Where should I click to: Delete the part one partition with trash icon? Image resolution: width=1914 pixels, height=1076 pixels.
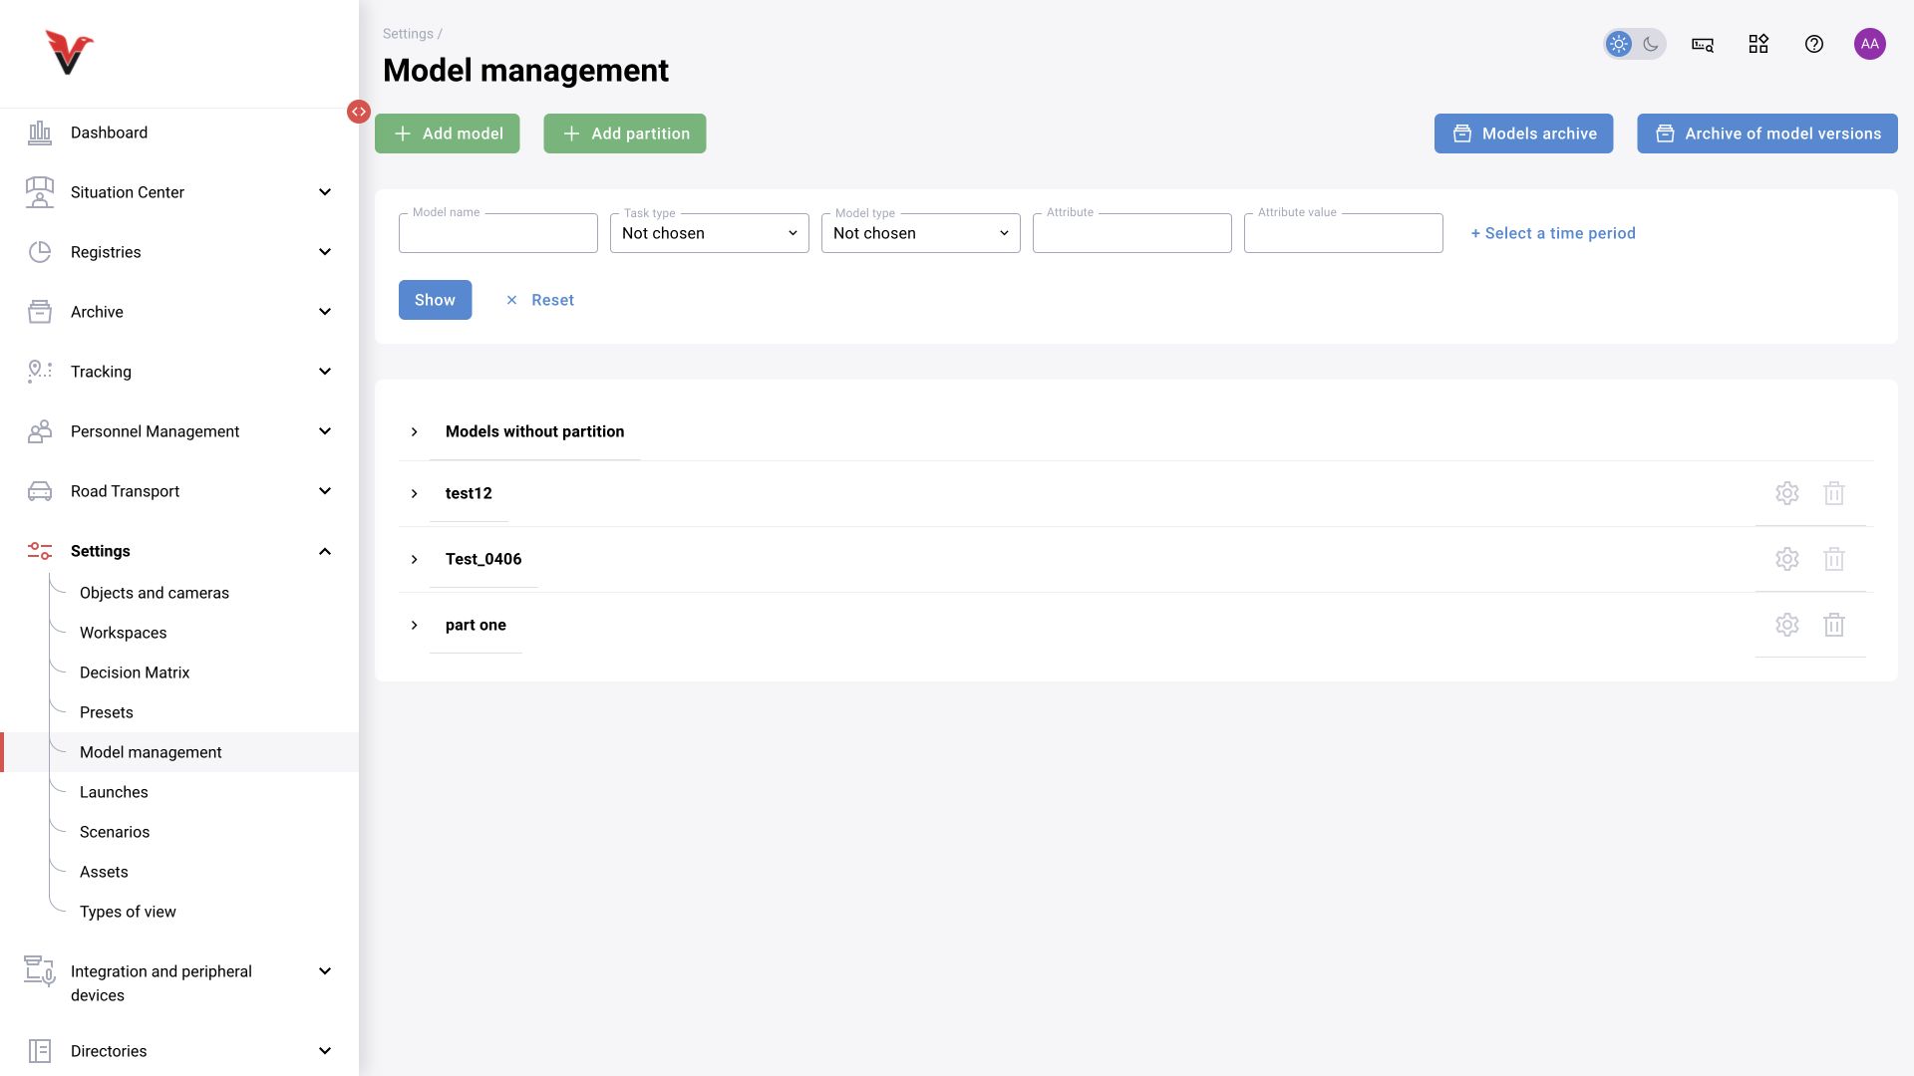[1834, 625]
